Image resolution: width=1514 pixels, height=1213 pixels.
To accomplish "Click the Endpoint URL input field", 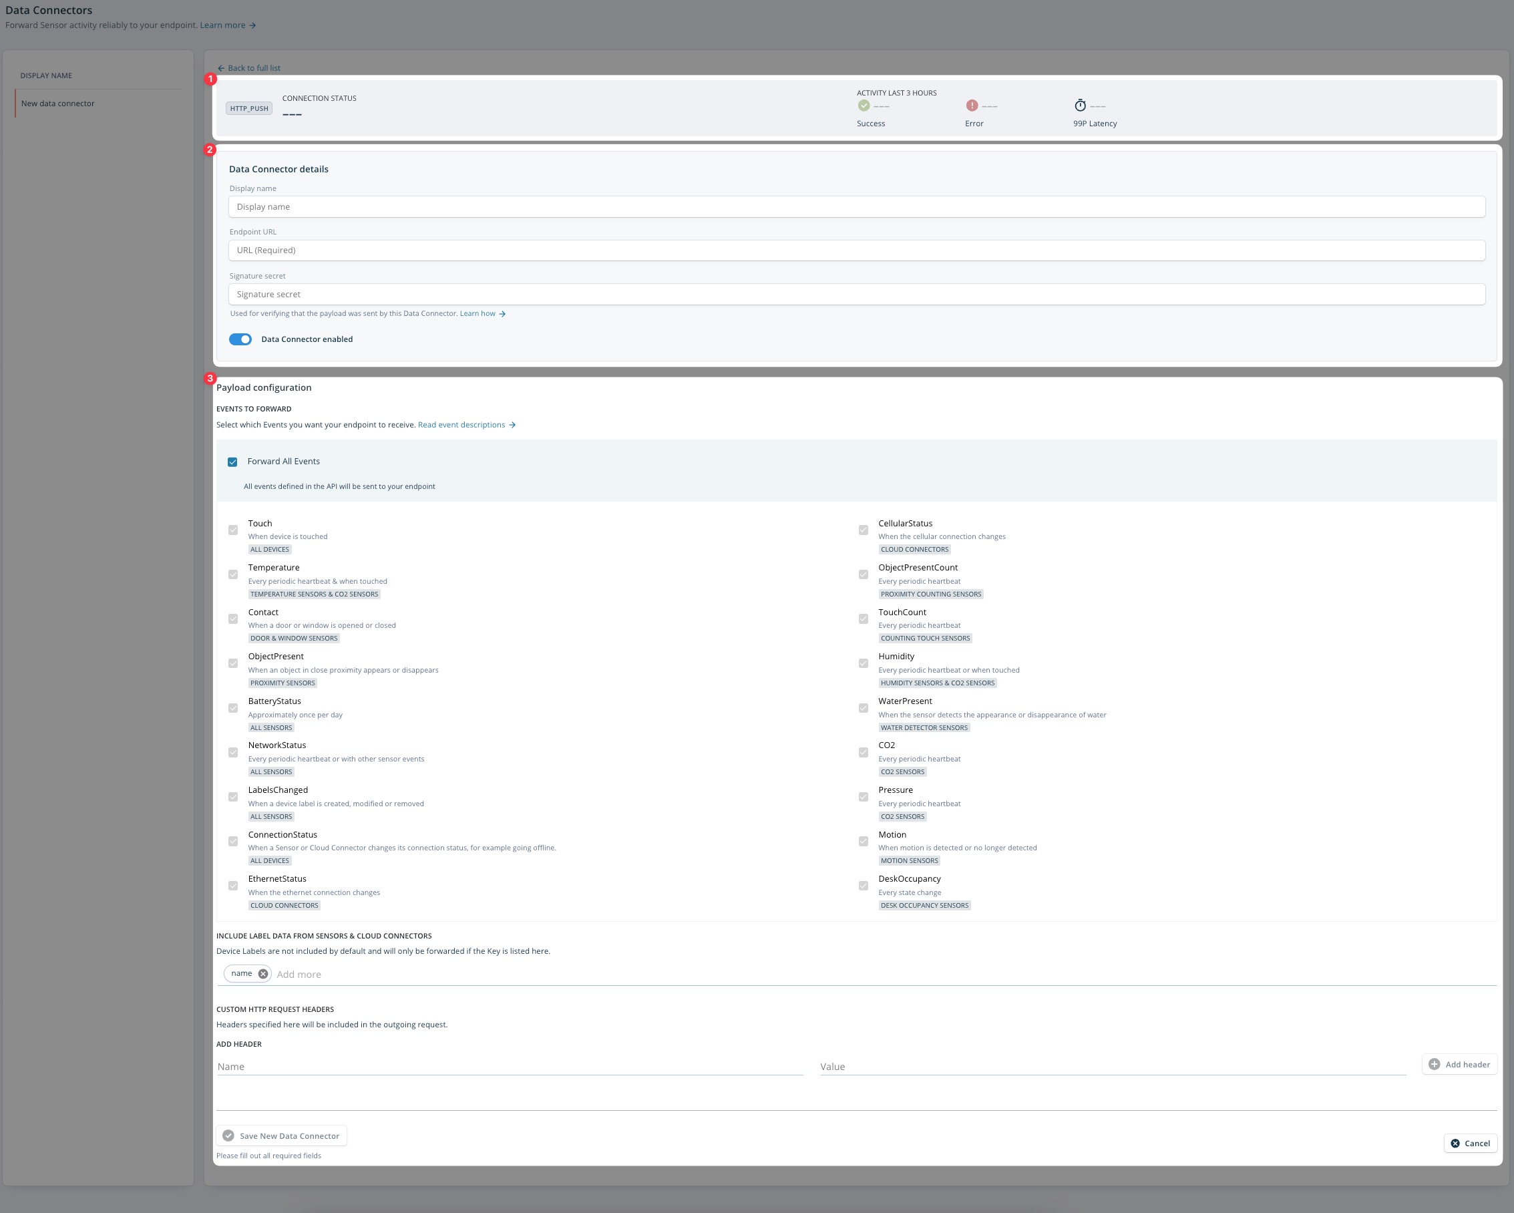I will coord(856,250).
